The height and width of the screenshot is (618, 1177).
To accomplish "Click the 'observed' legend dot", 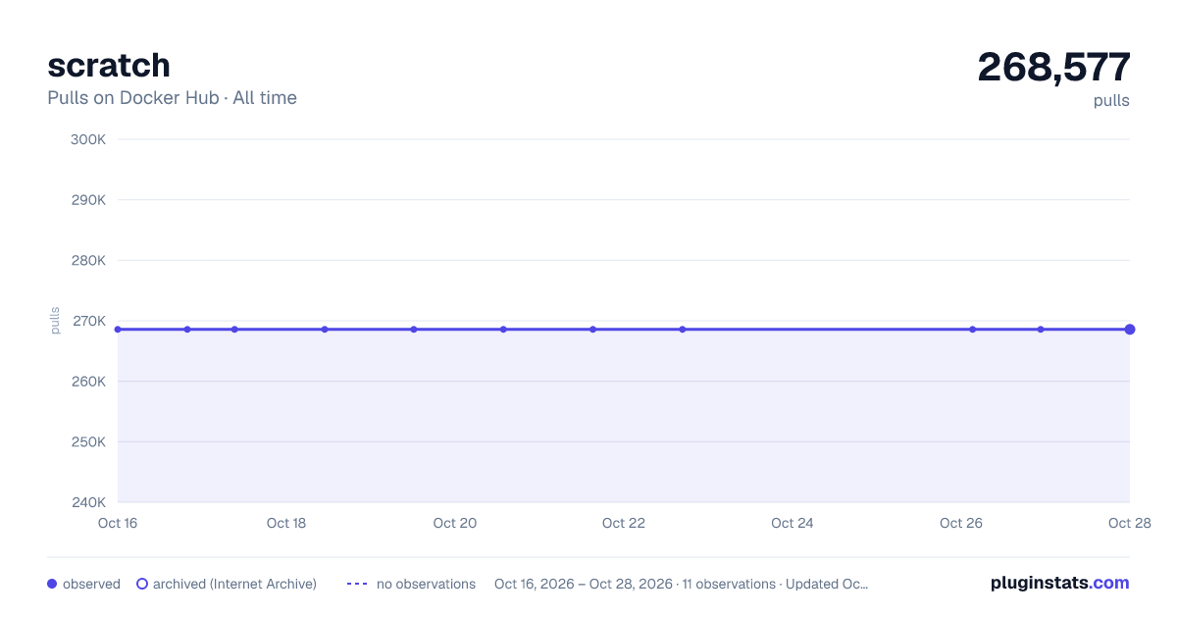I will [52, 584].
